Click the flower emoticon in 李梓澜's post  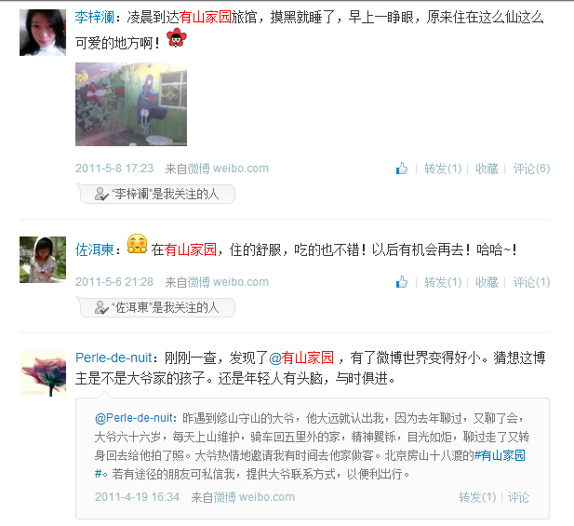tap(177, 38)
